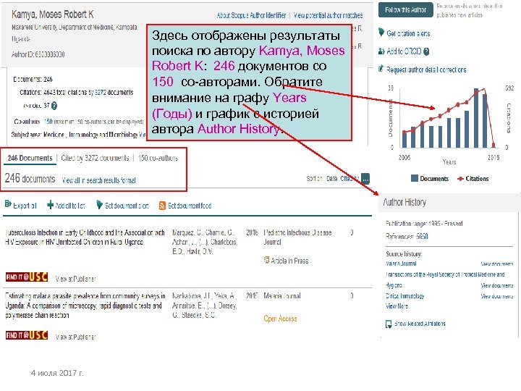Open Tuberculosis Infection in Early Childhood article
Viewport: 521px width, 391px height.
click(85, 237)
